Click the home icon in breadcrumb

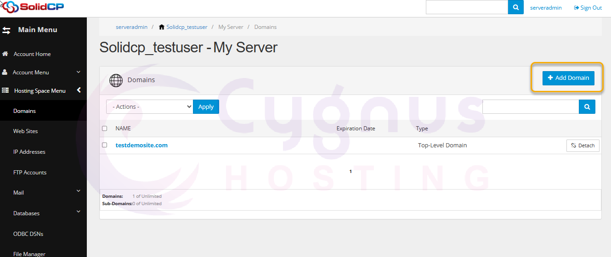click(162, 27)
